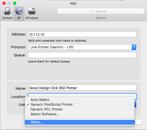
Task: Select the Default printer browser icon
Action: (x=7, y=13)
